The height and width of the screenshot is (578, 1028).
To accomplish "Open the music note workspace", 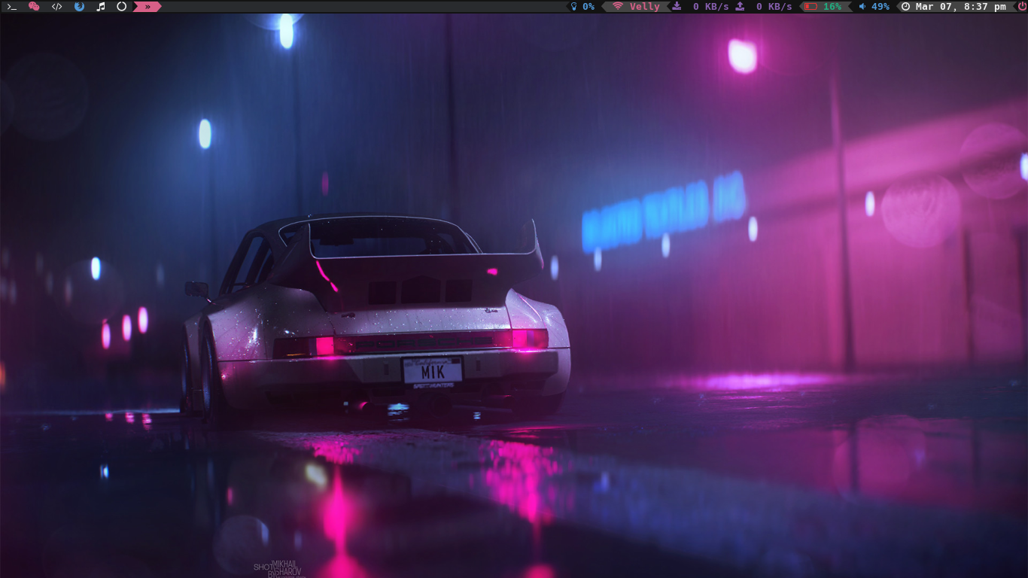I will click(101, 7).
